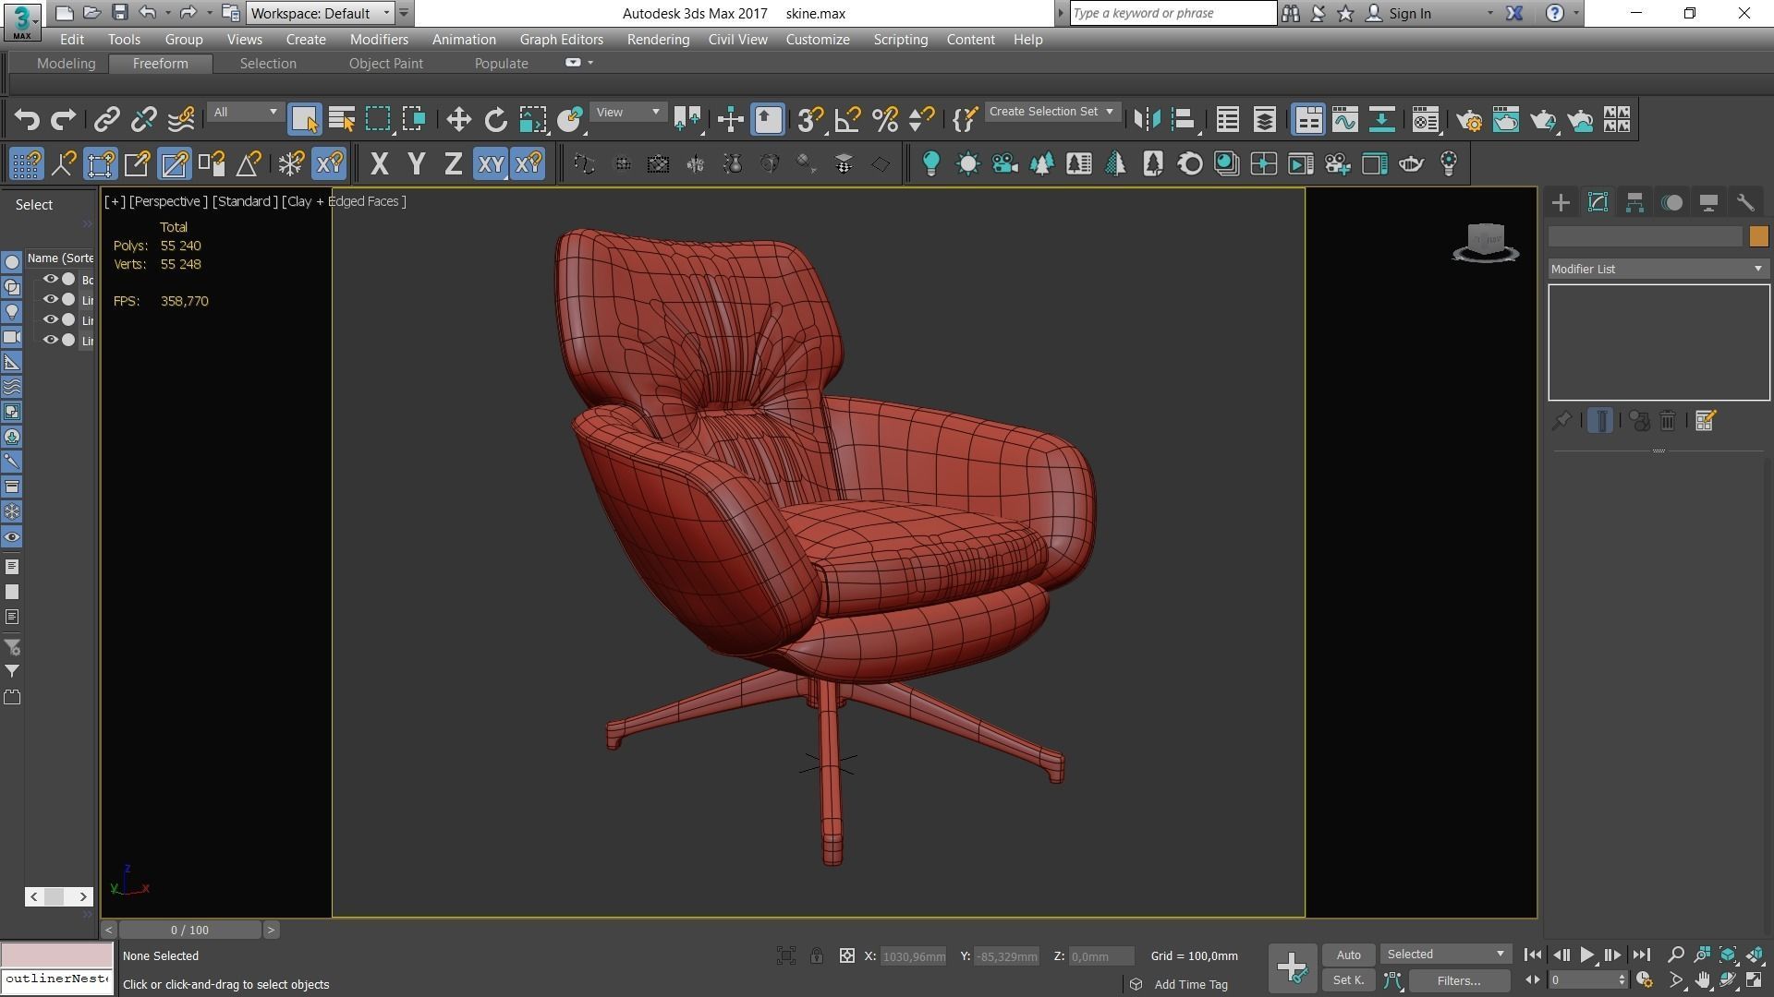Toggle 3D Snaps
The height and width of the screenshot is (997, 1774).
tap(810, 119)
